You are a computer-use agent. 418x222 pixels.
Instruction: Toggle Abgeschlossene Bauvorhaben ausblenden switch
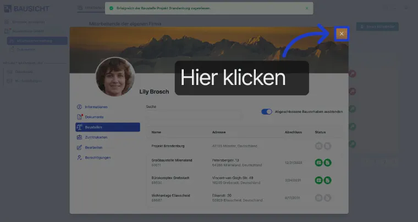pos(267,111)
